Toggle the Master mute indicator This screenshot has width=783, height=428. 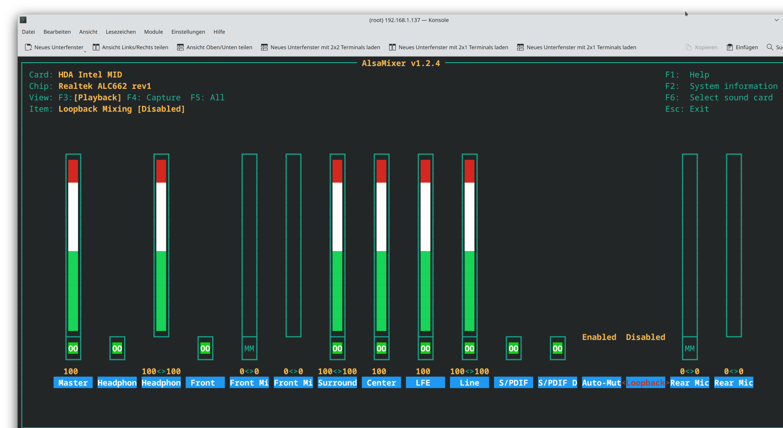[x=73, y=349]
